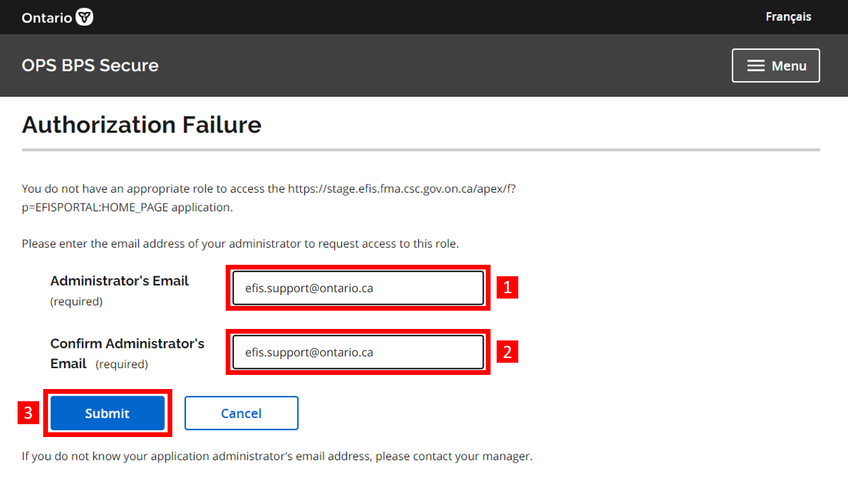Switch the page language to Français
The height and width of the screenshot is (487, 848).
[788, 17]
